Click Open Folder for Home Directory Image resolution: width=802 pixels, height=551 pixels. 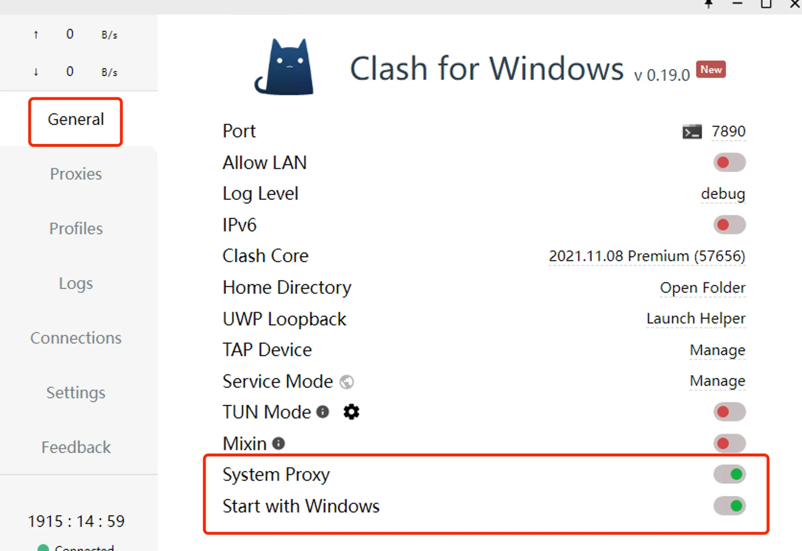tap(703, 287)
